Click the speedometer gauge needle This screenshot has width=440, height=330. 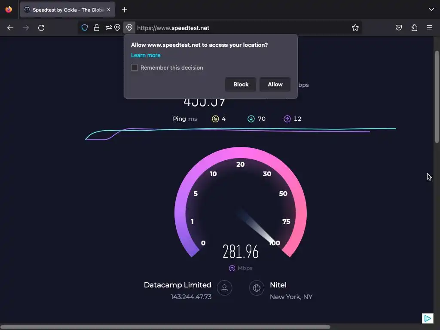(x=257, y=227)
